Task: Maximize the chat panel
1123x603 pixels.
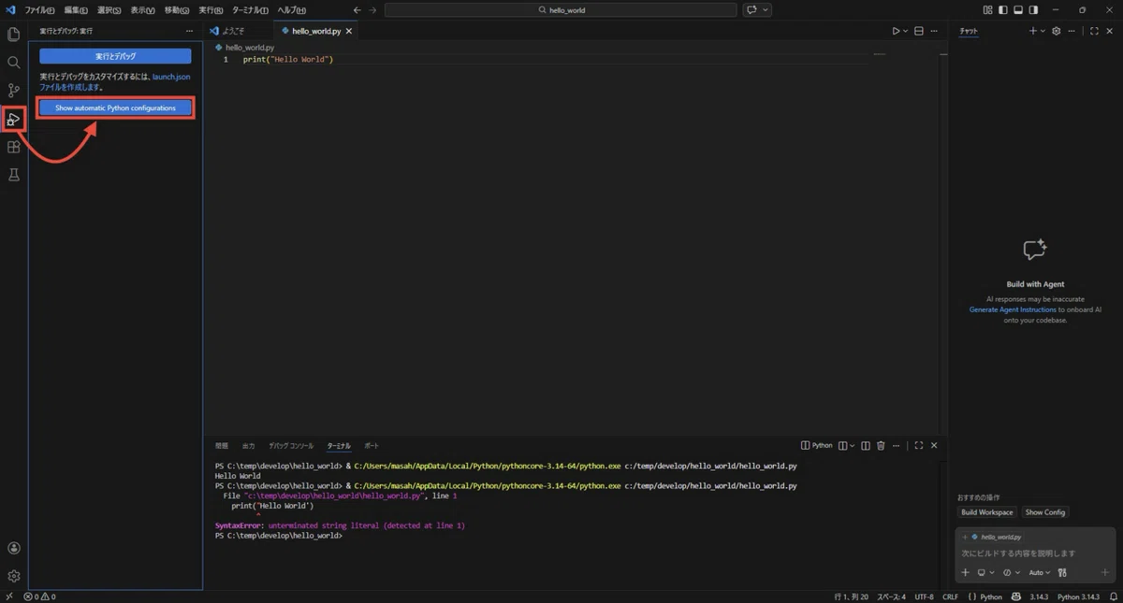Action: pos(1094,31)
